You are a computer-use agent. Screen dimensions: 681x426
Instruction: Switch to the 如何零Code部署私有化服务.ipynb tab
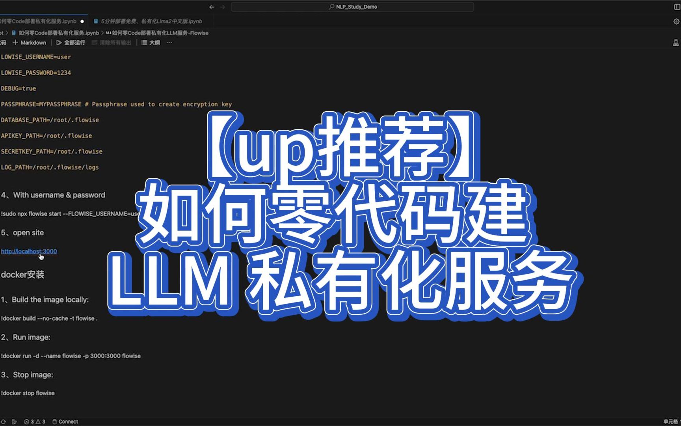click(38, 21)
